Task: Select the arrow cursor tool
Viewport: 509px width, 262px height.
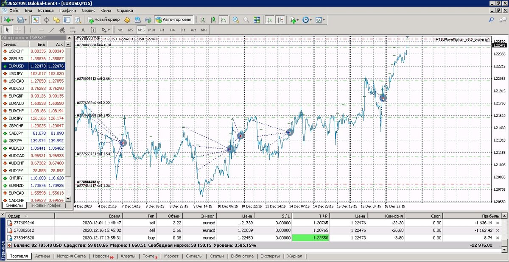Action: point(7,30)
